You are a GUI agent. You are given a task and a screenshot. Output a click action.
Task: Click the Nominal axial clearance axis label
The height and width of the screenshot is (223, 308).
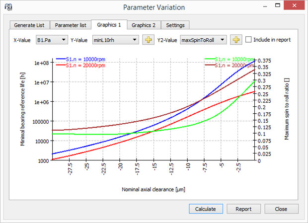154,189
